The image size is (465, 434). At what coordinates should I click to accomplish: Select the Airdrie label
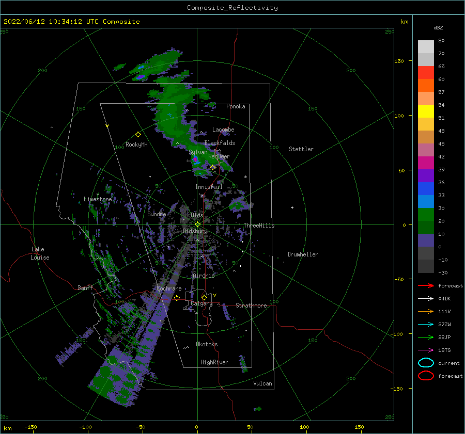click(x=204, y=276)
